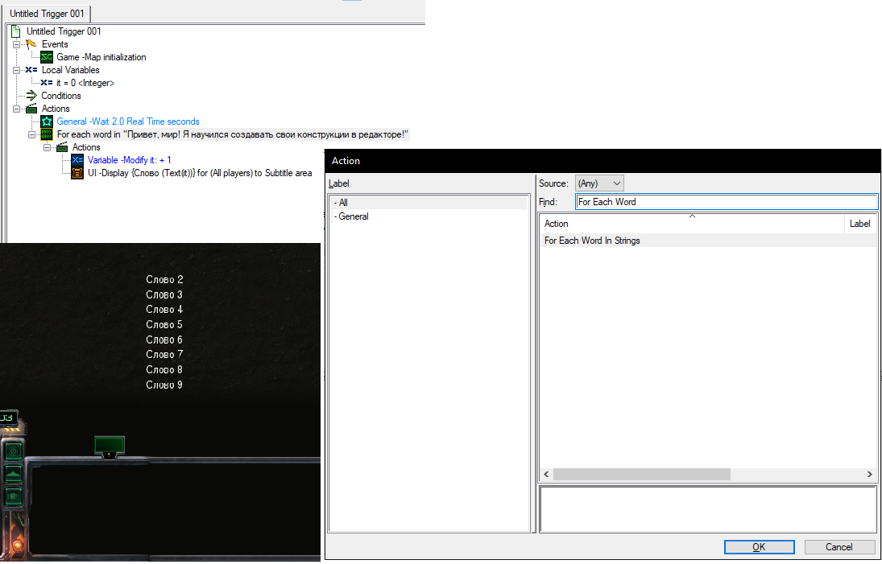The width and height of the screenshot is (882, 564).
Task: Click OK in the Action dialog
Action: pyautogui.click(x=759, y=547)
